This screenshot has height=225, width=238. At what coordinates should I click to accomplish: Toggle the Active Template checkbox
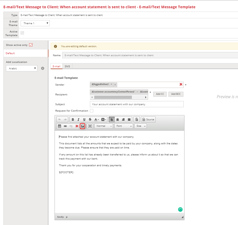click(x=22, y=33)
